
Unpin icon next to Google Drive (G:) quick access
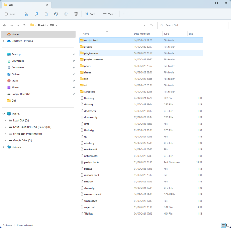74,94
